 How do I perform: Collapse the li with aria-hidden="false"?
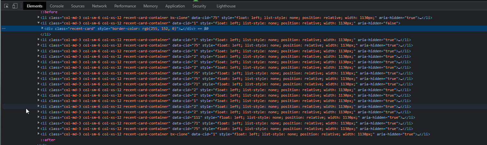click(x=39, y=23)
